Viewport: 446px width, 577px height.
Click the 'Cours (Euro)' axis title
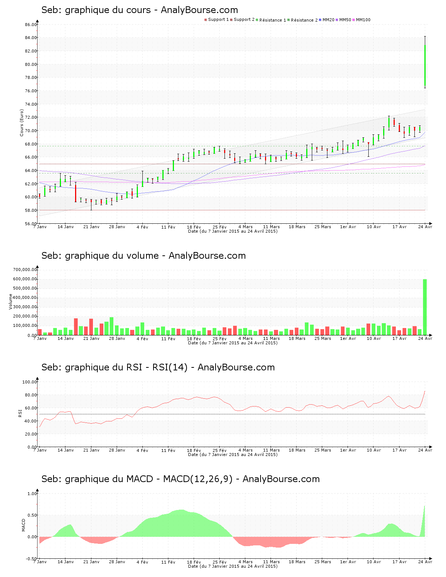coord(22,122)
